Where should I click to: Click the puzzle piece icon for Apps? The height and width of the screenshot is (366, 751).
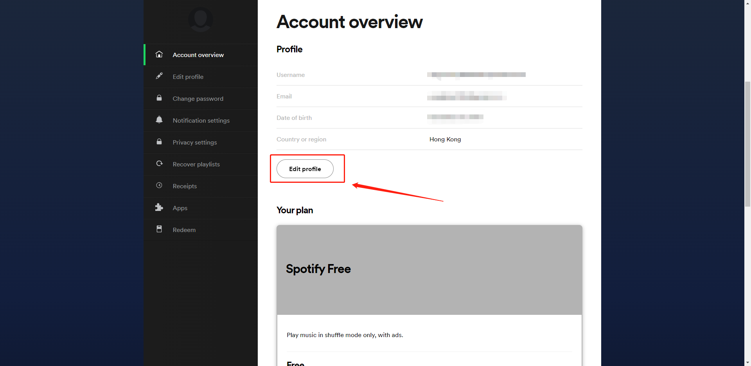tap(159, 207)
